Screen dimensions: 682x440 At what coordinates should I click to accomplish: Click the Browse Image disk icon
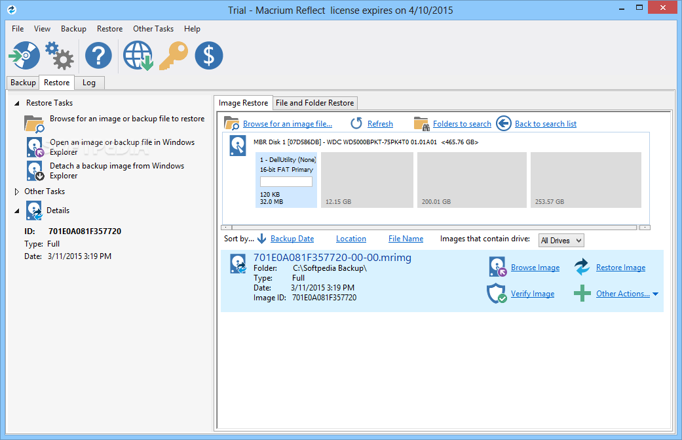coord(498,267)
